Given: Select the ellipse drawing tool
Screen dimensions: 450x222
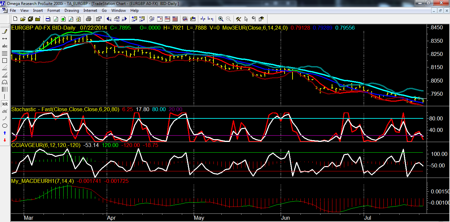Looking at the screenshot, I should coord(5,126).
